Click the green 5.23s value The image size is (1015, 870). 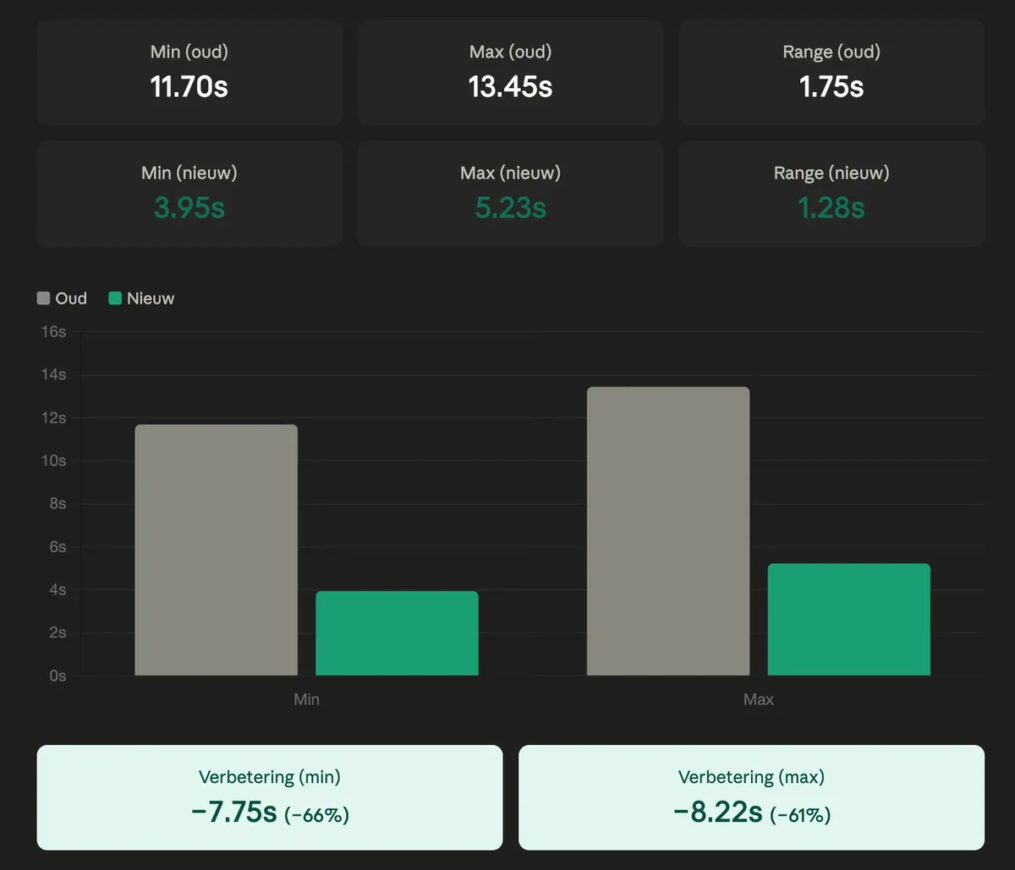click(x=511, y=207)
